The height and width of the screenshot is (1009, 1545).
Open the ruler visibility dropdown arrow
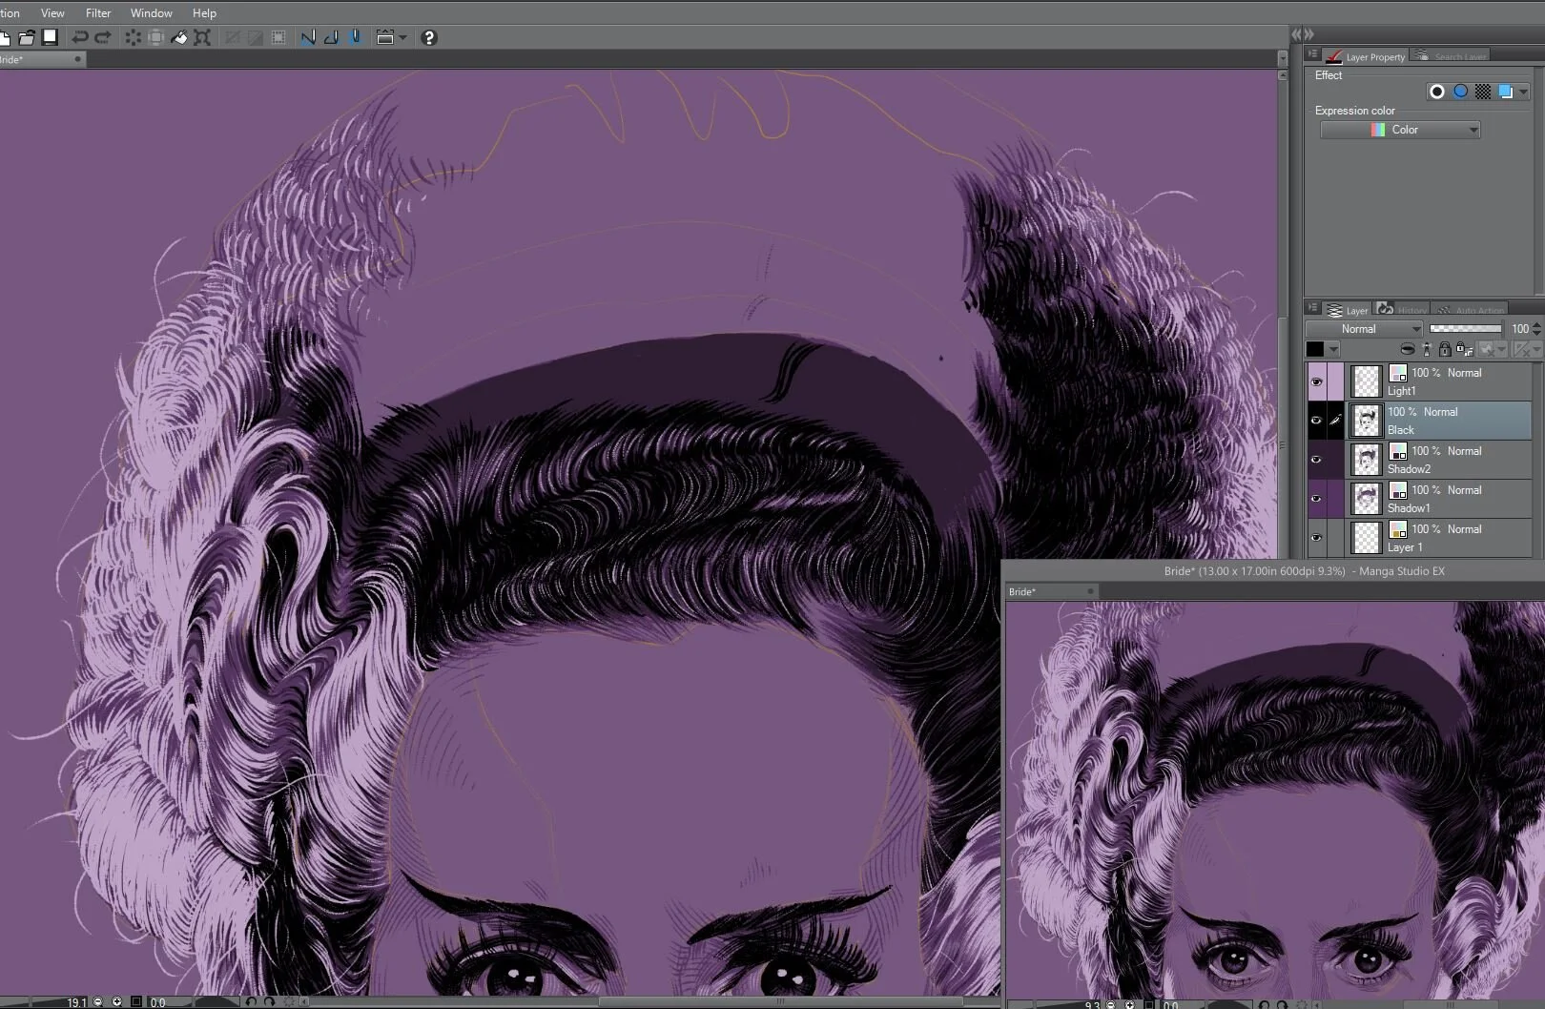pos(1536,349)
